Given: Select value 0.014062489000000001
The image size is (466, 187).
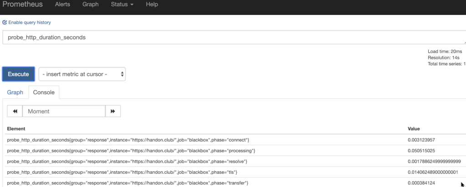Looking at the screenshot, I should [433, 172].
